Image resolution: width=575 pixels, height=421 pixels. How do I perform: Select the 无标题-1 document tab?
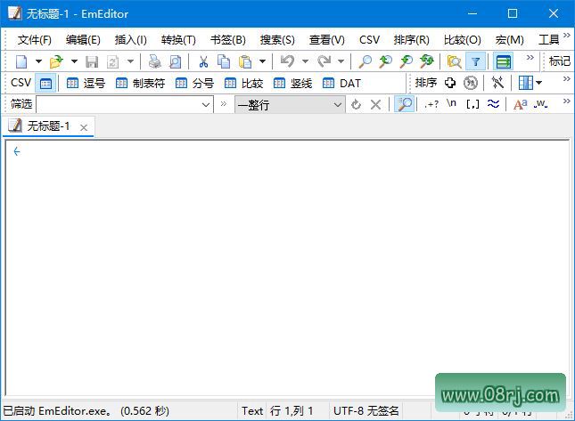[48, 126]
